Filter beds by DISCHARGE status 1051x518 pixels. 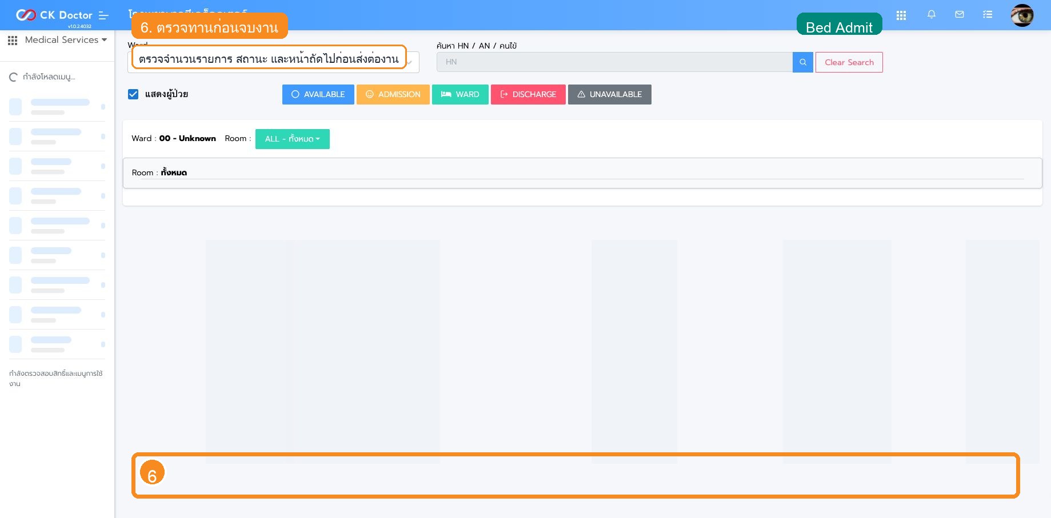click(x=528, y=94)
